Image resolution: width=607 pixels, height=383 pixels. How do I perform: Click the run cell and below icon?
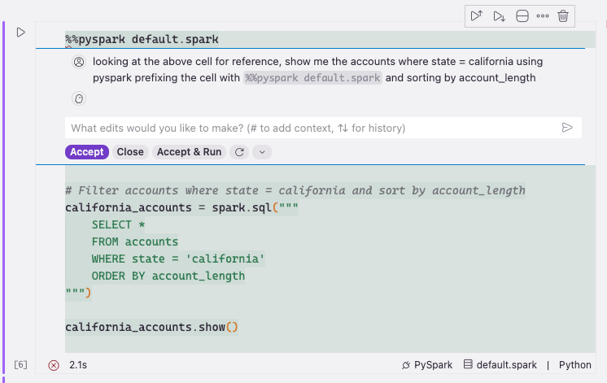pos(499,16)
